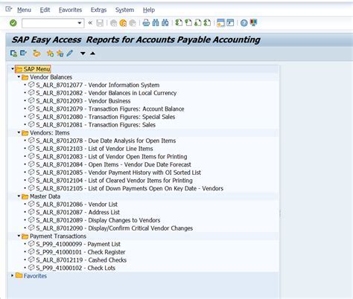Click the green Enter checkmark icon
The height and width of the screenshot is (299, 353).
click(13, 23)
